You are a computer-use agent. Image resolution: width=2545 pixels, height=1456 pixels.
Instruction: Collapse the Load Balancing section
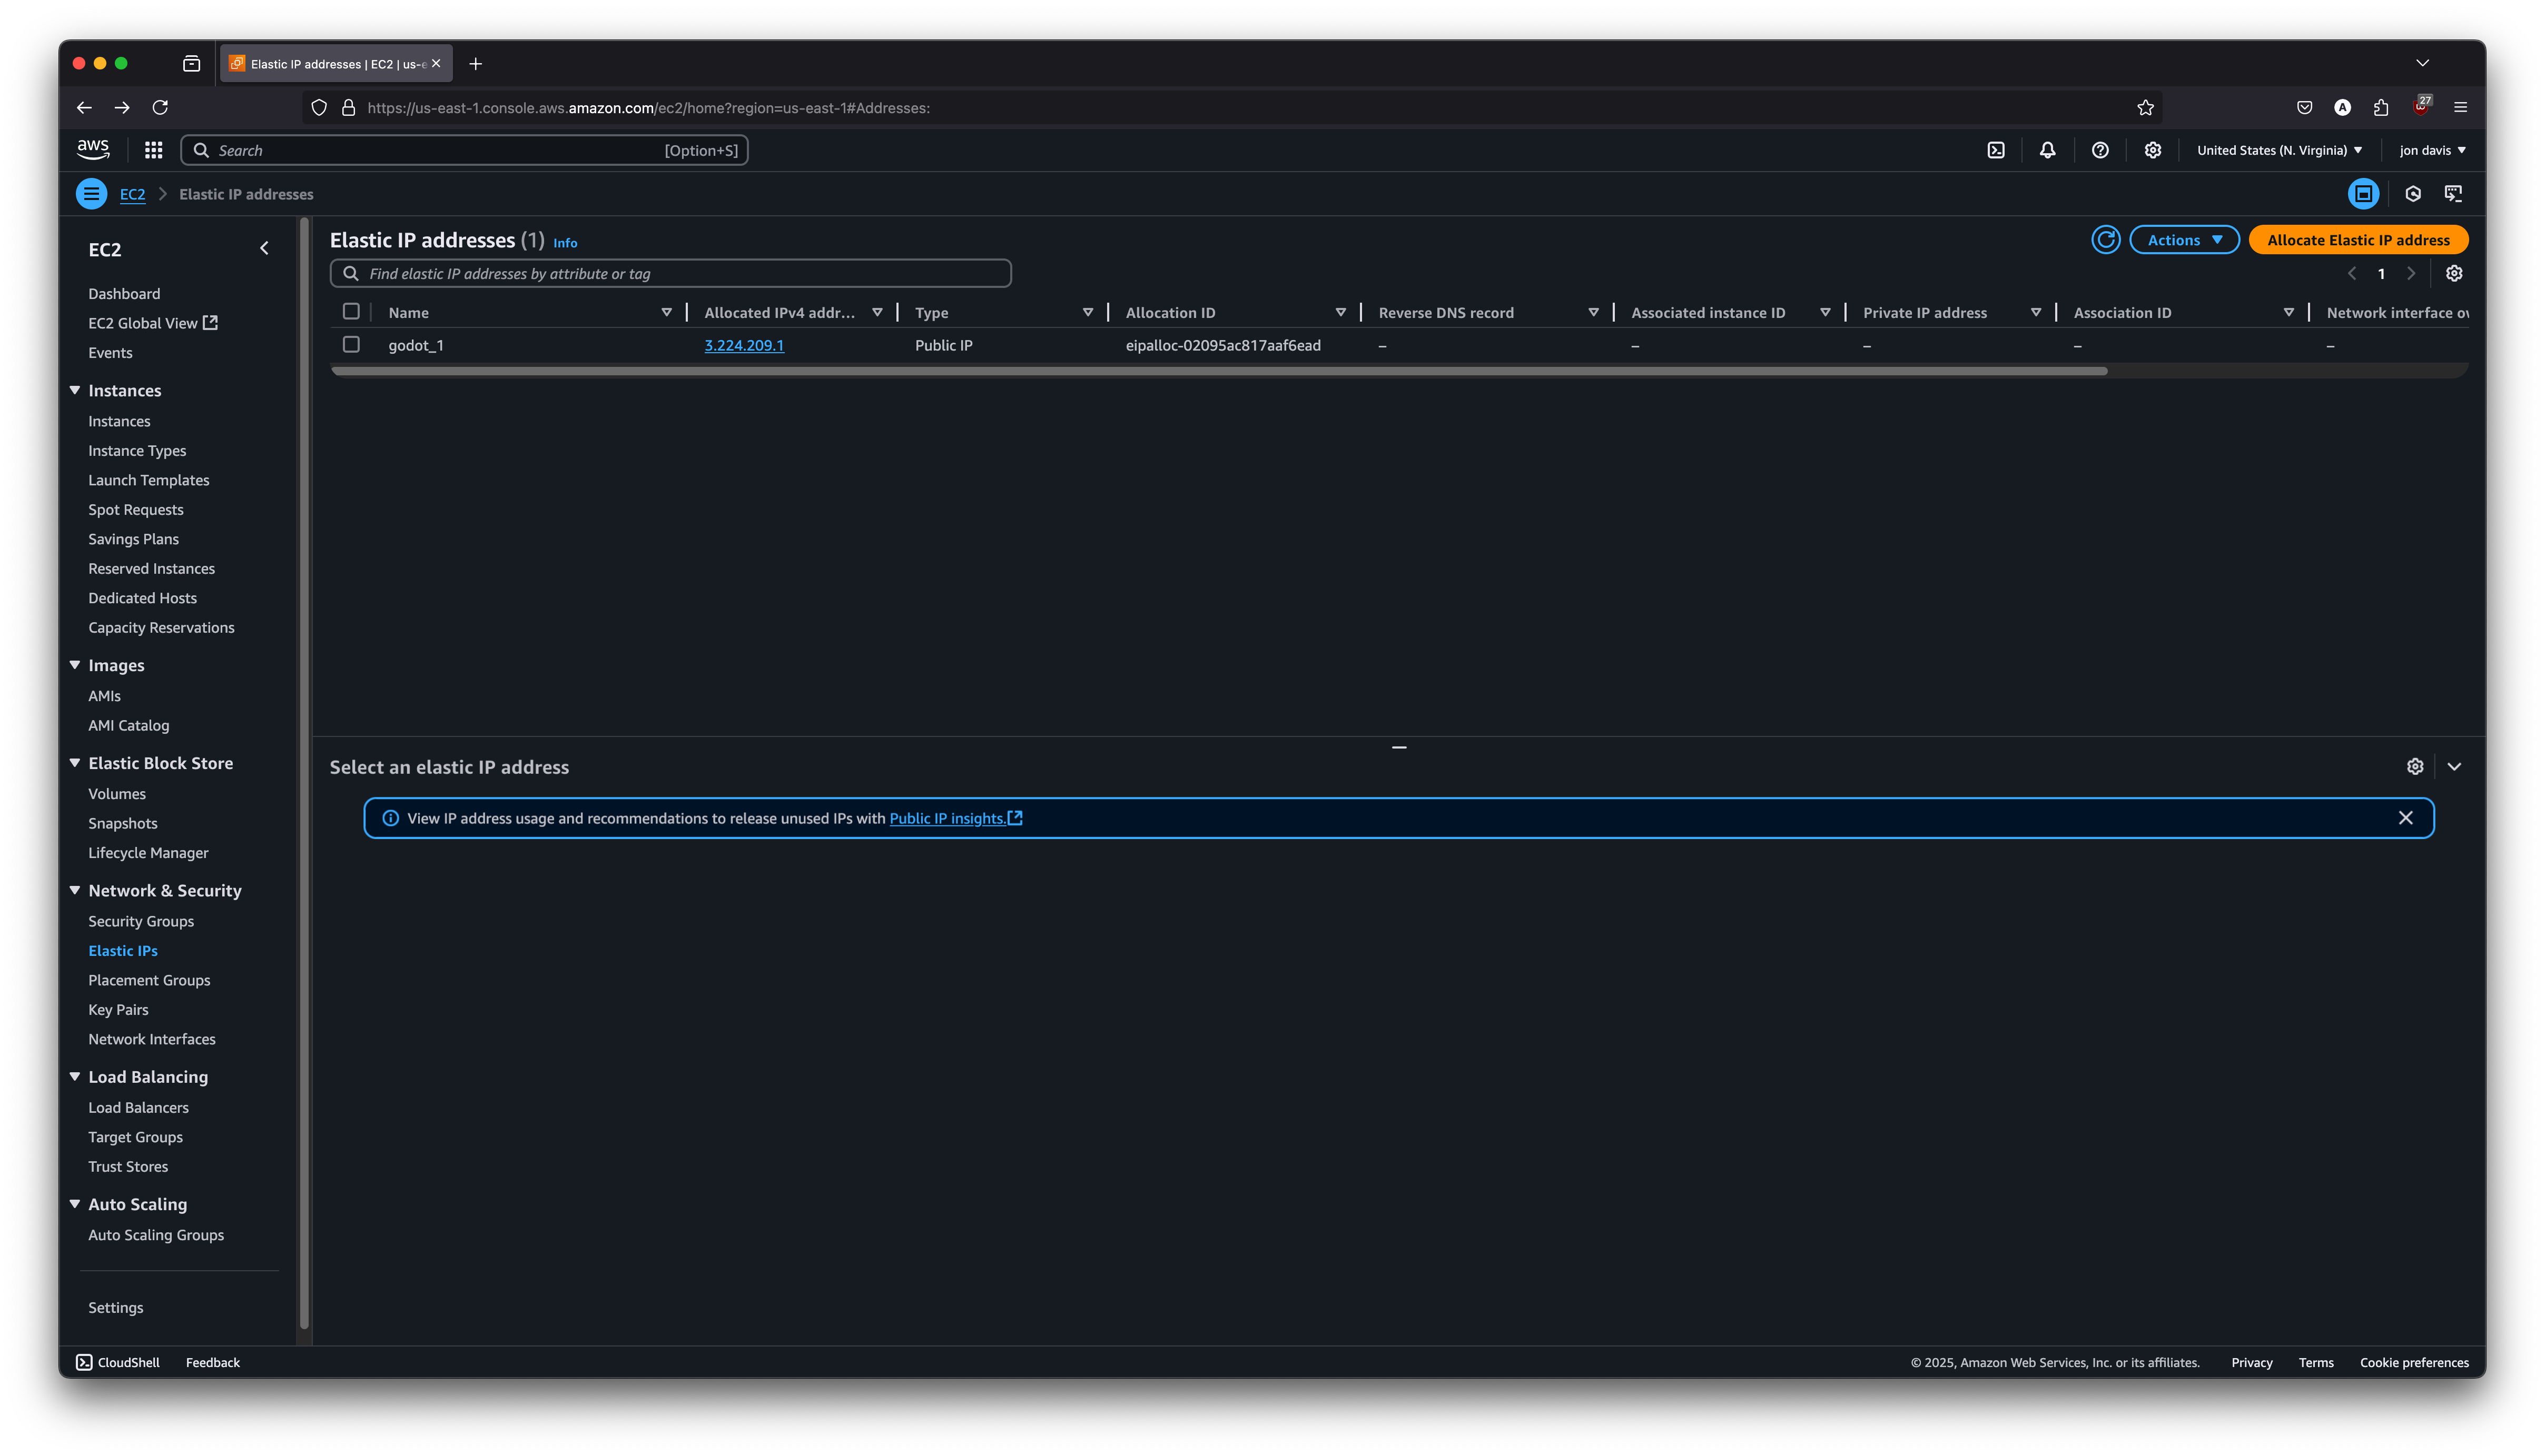(75, 1077)
